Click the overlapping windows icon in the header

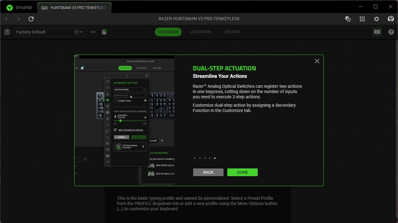[x=348, y=19]
